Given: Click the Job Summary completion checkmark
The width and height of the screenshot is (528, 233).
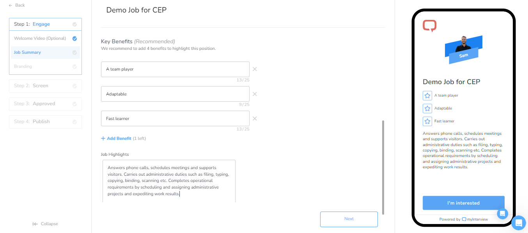Looking at the screenshot, I should pyautogui.click(x=74, y=53).
